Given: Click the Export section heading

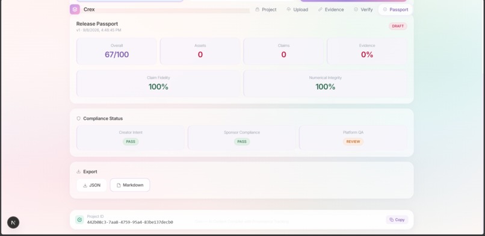Looking at the screenshot, I should (x=90, y=172).
